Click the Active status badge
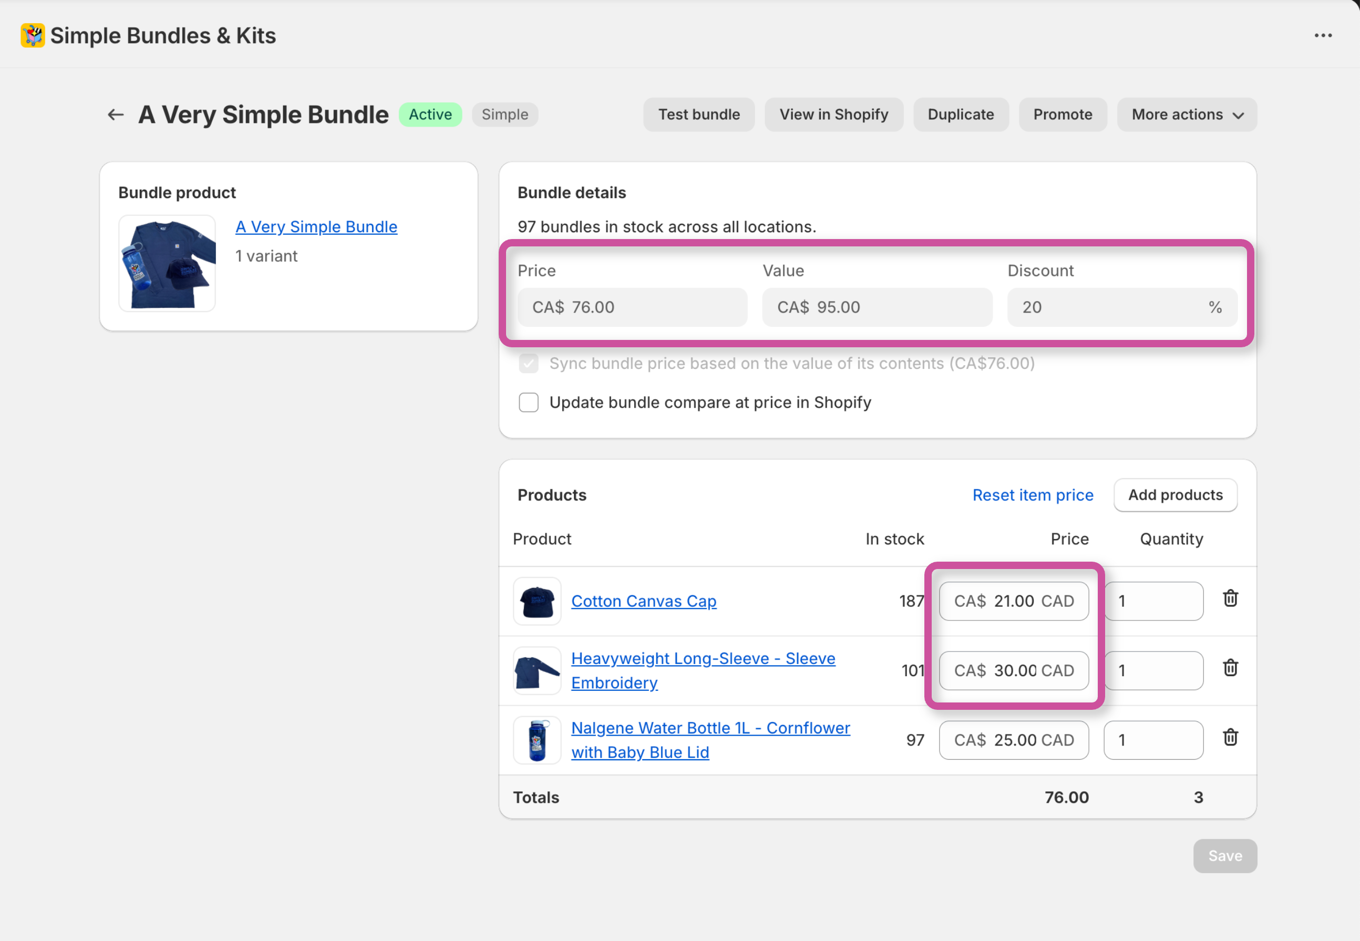1360x941 pixels. pyautogui.click(x=430, y=115)
